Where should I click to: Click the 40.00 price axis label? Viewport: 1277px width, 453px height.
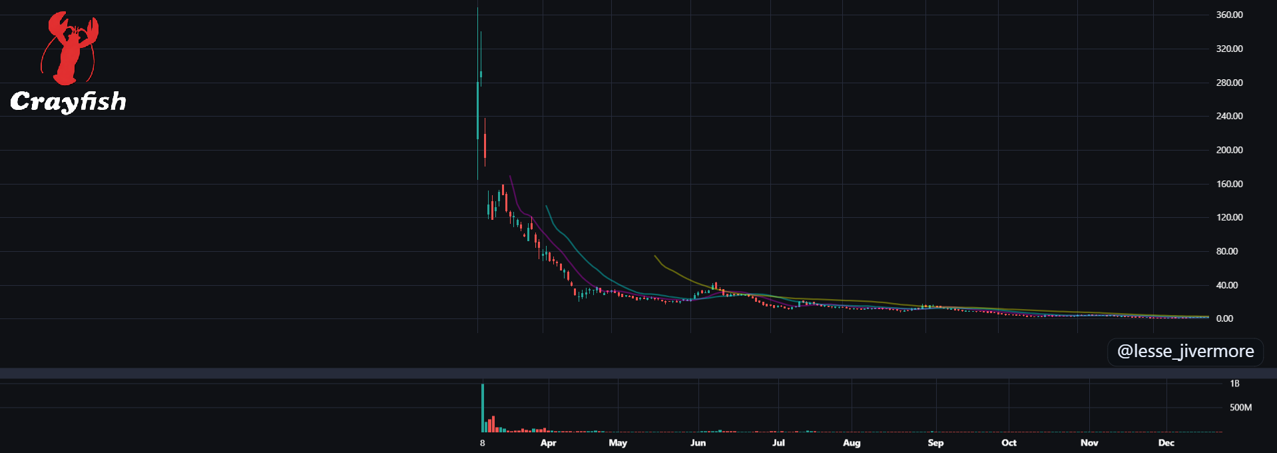pos(1227,285)
